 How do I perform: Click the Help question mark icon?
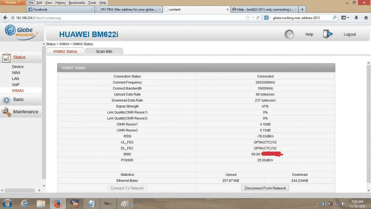tap(289, 34)
